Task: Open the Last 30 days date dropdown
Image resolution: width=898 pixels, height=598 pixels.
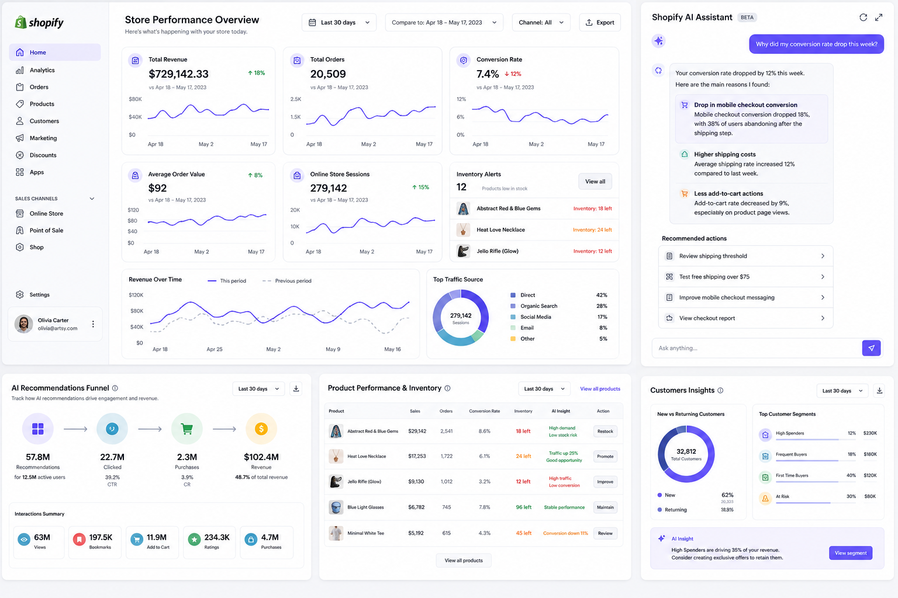Action: point(339,23)
